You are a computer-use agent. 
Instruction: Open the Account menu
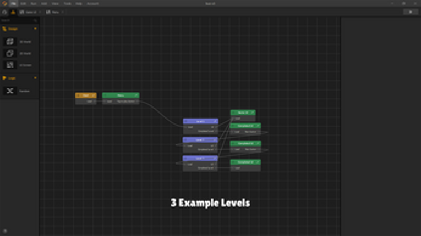click(92, 3)
